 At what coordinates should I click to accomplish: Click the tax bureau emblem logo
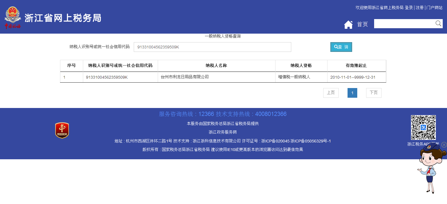tap(13, 18)
